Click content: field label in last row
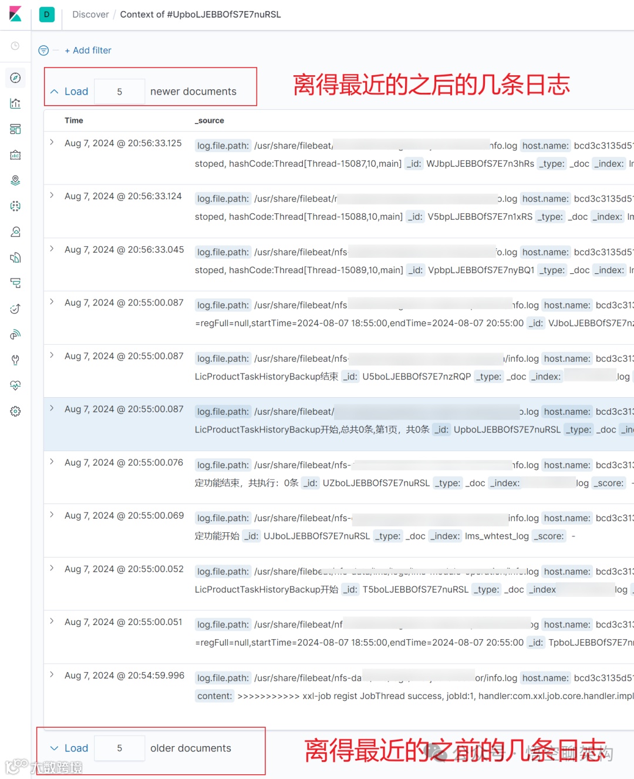The height and width of the screenshot is (779, 634). [215, 696]
